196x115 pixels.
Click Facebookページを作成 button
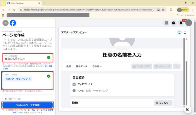tap(28, 105)
